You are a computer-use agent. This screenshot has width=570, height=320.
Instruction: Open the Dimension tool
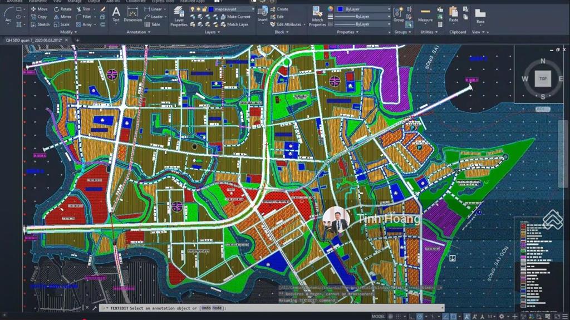point(132,14)
